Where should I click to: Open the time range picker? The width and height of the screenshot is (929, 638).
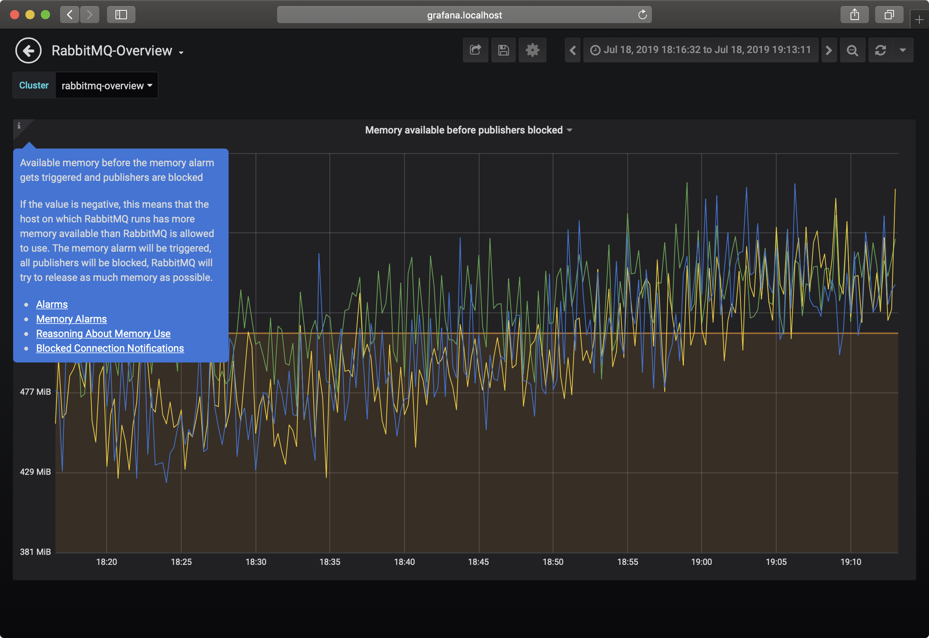coord(700,50)
